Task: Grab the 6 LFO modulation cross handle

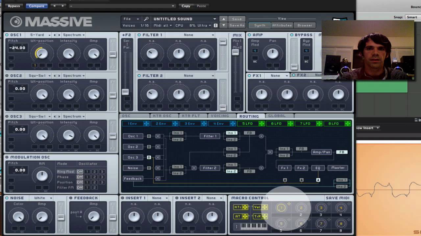Action: 290,124
